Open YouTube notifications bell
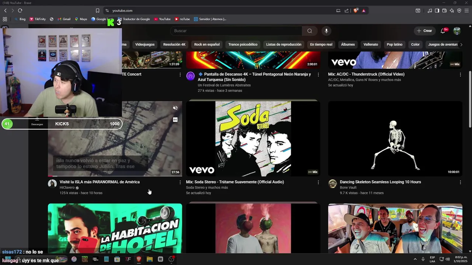Image resolution: width=472 pixels, height=265 pixels. [x=443, y=31]
